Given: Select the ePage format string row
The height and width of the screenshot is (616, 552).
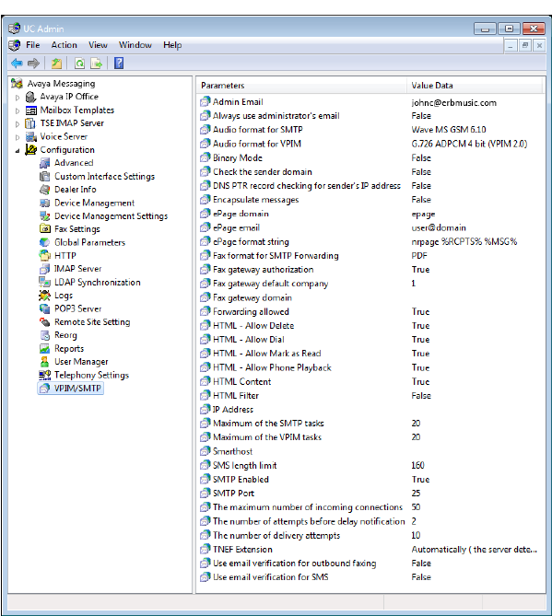Looking at the screenshot, I should click(370, 241).
